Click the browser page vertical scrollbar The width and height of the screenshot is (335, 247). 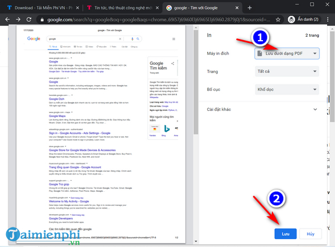332,76
